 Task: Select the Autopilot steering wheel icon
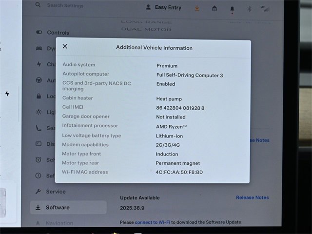click(x=39, y=80)
